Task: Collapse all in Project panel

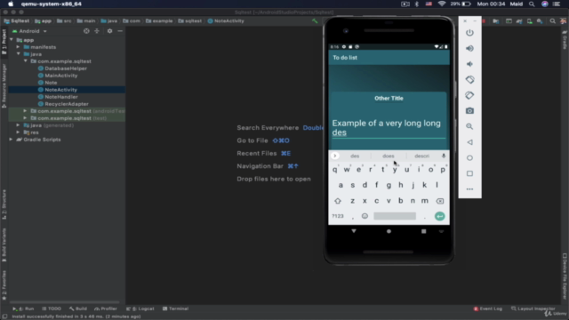Action: coord(97,31)
